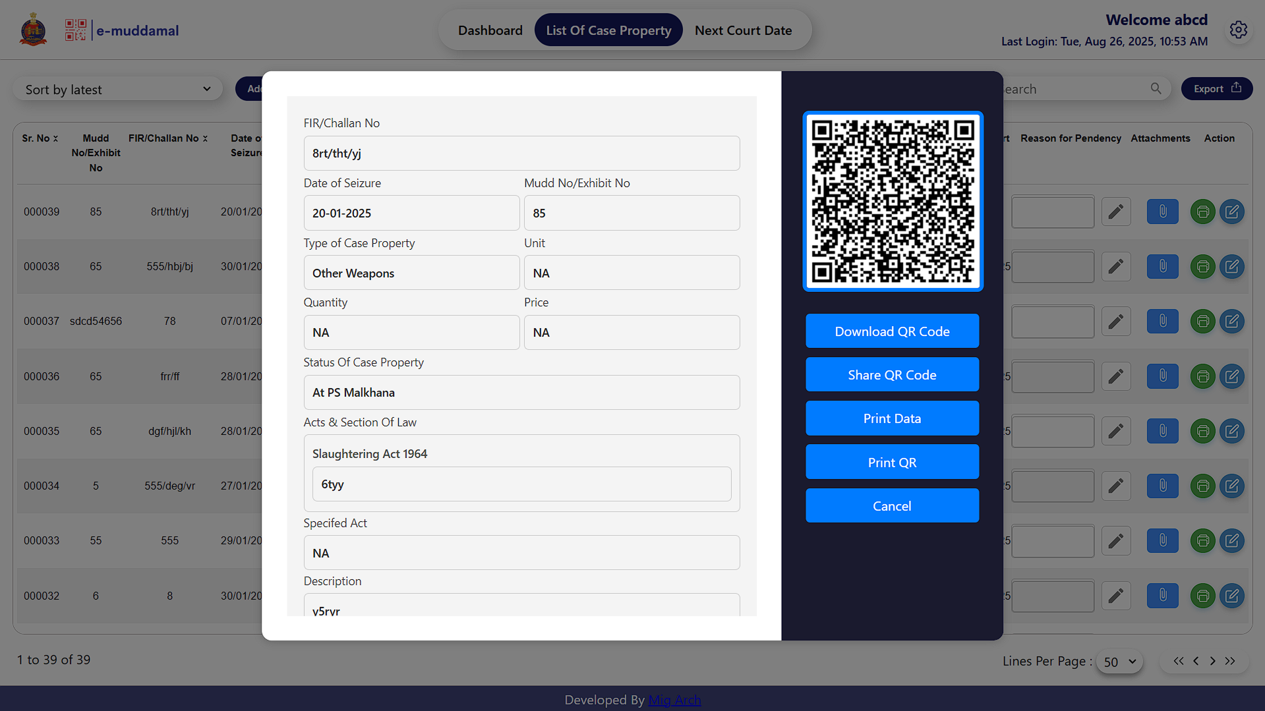
Task: Click the Print Data button
Action: pos(892,418)
